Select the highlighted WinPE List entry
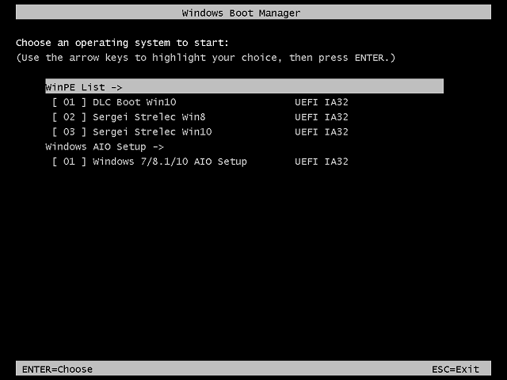Viewport: 507px width, 380px height. tap(244, 86)
